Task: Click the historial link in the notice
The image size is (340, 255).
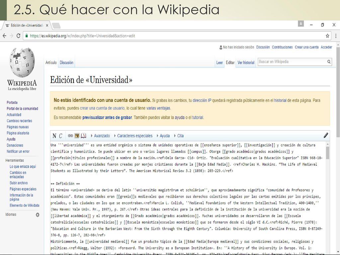Action: pos(280,100)
